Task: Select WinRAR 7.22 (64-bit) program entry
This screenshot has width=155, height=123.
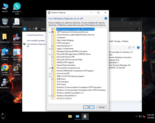Action: (x=117, y=68)
